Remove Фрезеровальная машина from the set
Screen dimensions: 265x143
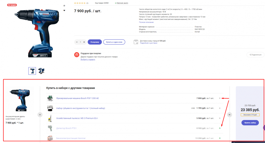[x=220, y=98]
